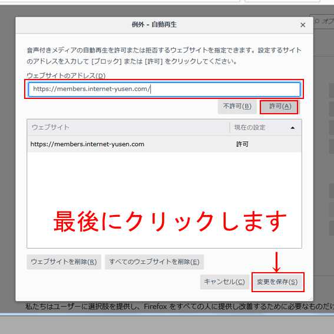This screenshot has height=334, width=334.
Task: Sort list by ウェブサイト column header
Action: tap(128, 127)
